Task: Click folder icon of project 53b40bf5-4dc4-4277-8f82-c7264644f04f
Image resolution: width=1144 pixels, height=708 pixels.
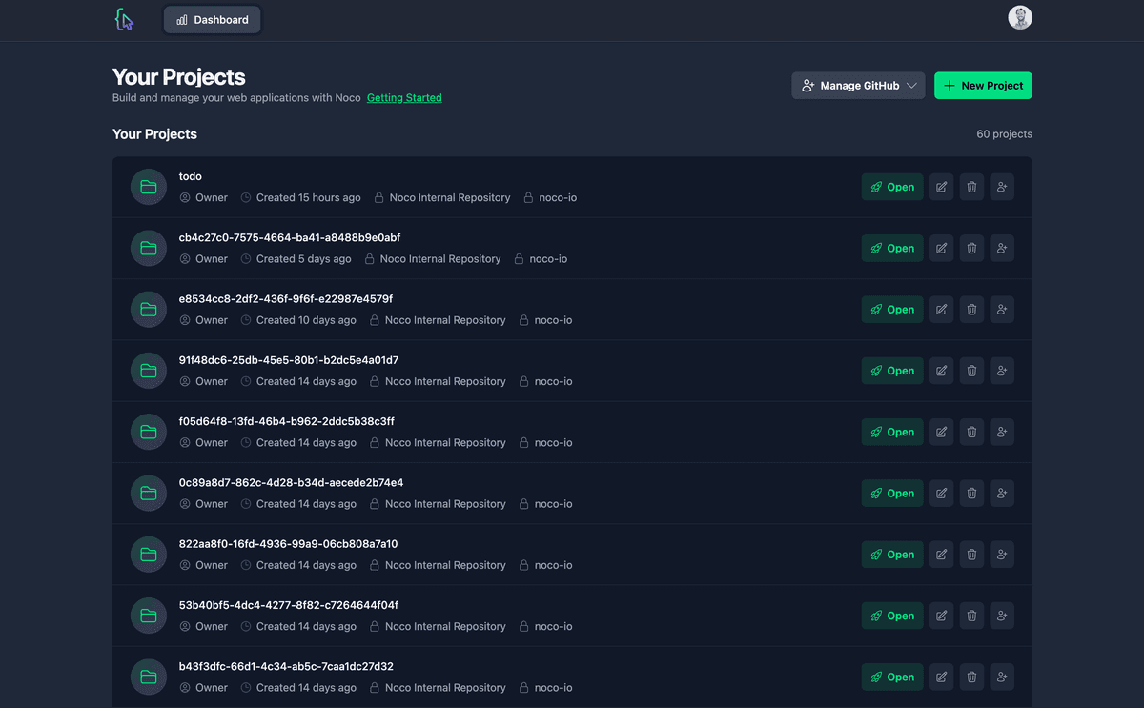Action: coord(149,616)
